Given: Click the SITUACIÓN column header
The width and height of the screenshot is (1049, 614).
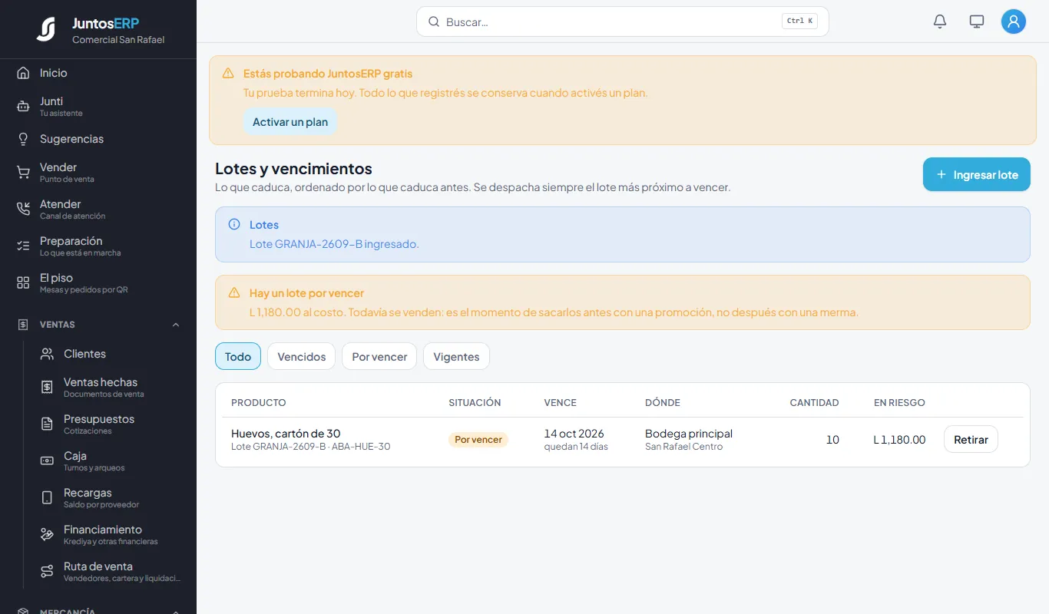Looking at the screenshot, I should coord(475,402).
